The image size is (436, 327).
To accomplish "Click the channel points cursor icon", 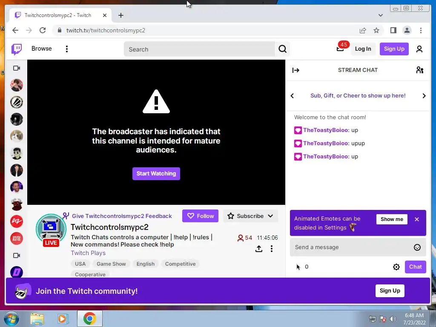I will (298, 267).
